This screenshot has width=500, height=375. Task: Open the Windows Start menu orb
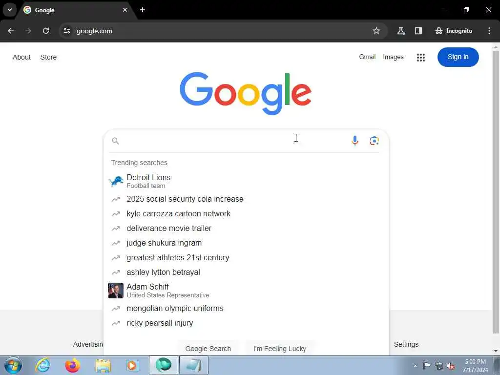[13, 365]
